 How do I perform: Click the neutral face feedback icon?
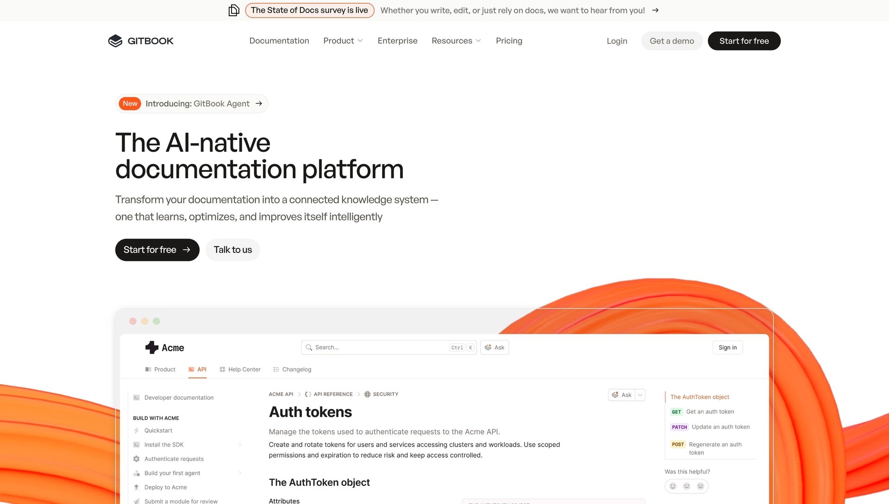pyautogui.click(x=687, y=486)
